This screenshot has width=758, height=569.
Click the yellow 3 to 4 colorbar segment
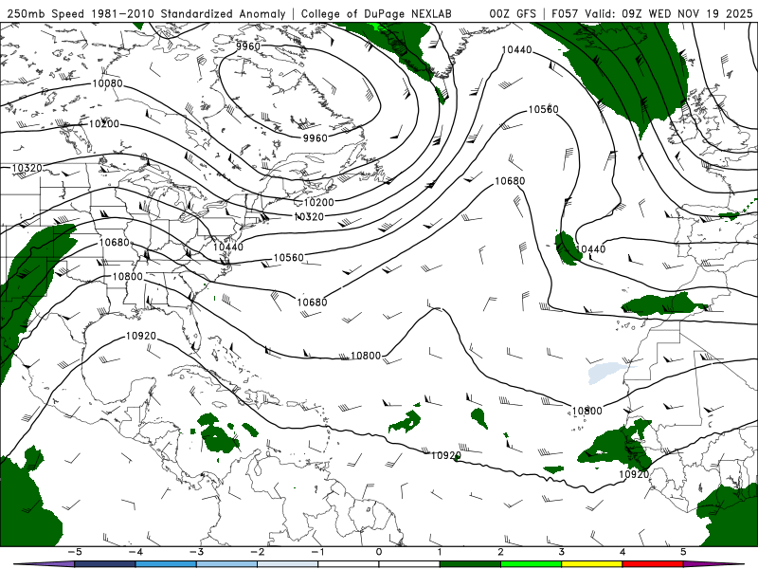(x=591, y=564)
